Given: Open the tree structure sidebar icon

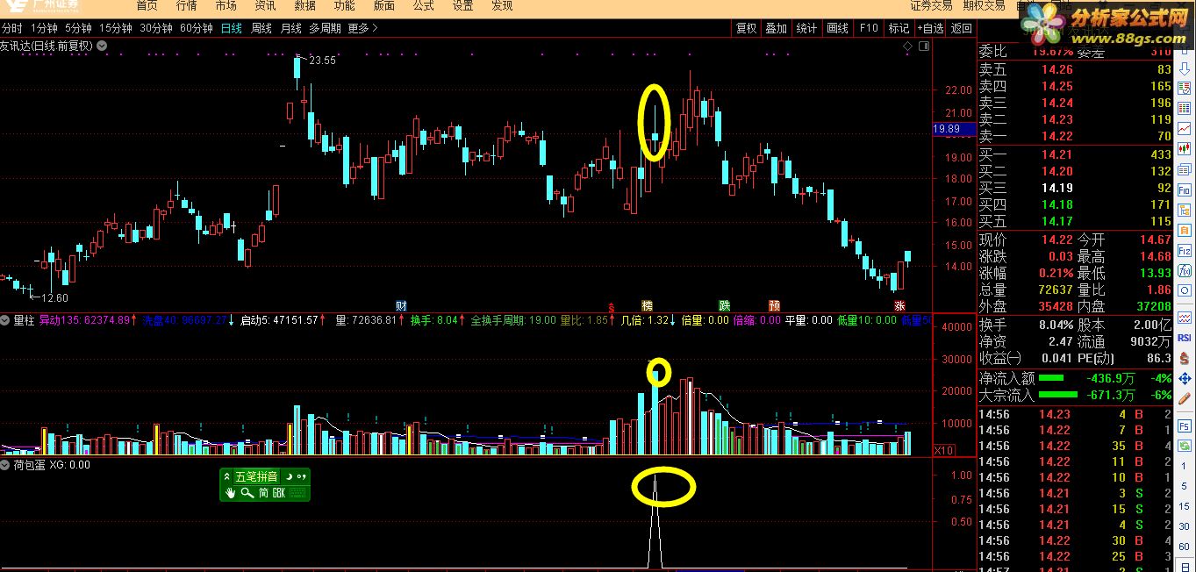Looking at the screenshot, I should [1184, 210].
